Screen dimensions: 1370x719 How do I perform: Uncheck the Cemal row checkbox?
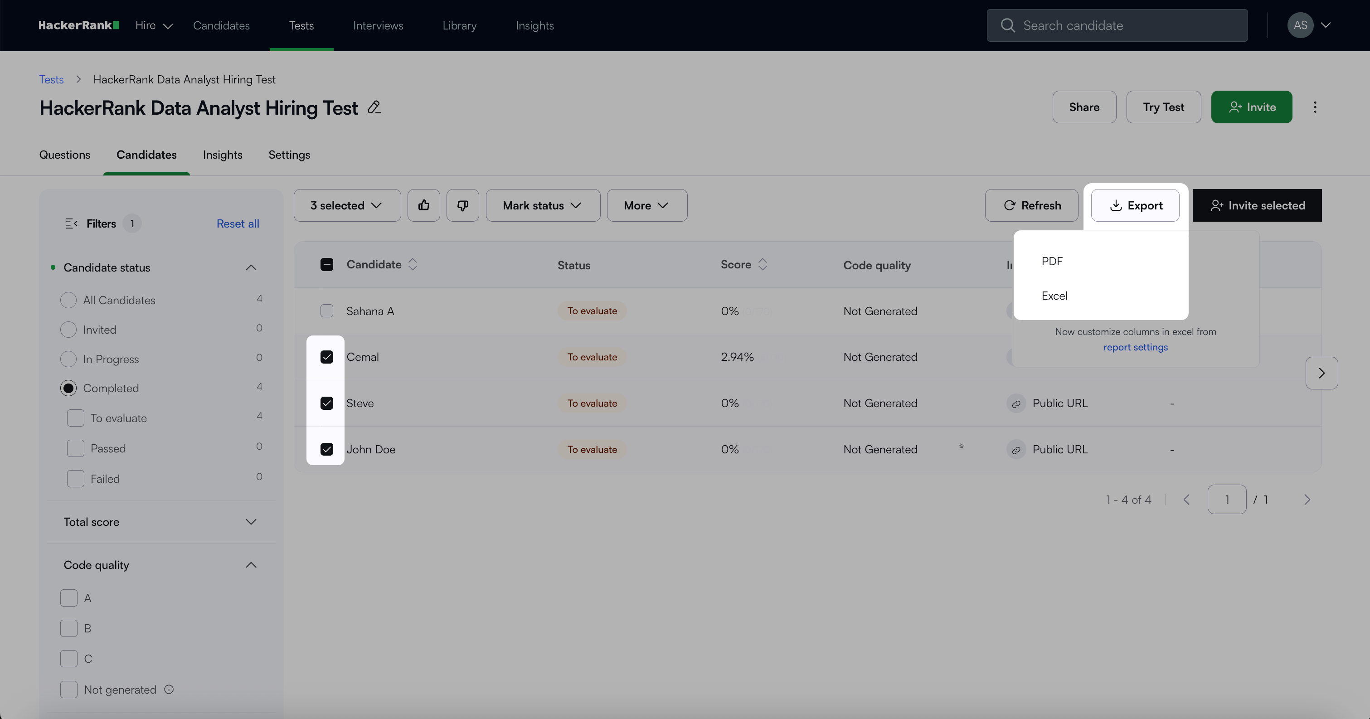coord(326,357)
